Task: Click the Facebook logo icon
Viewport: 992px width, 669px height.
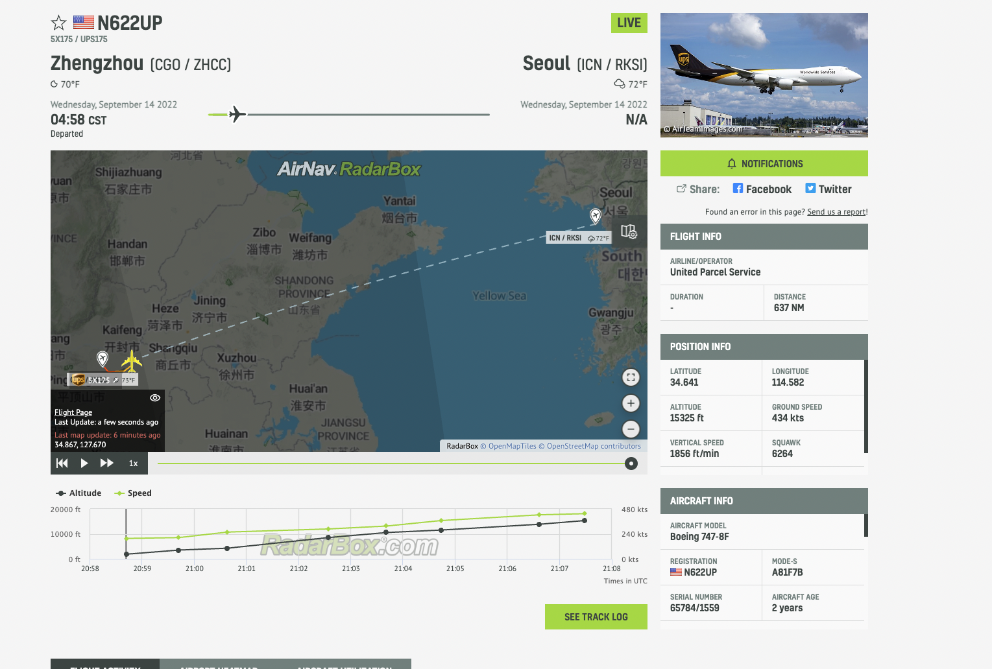Action: [738, 188]
